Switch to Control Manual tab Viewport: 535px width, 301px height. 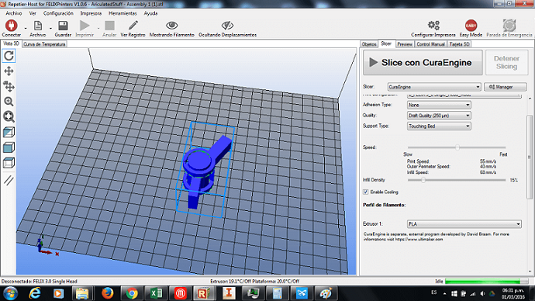[430, 44]
